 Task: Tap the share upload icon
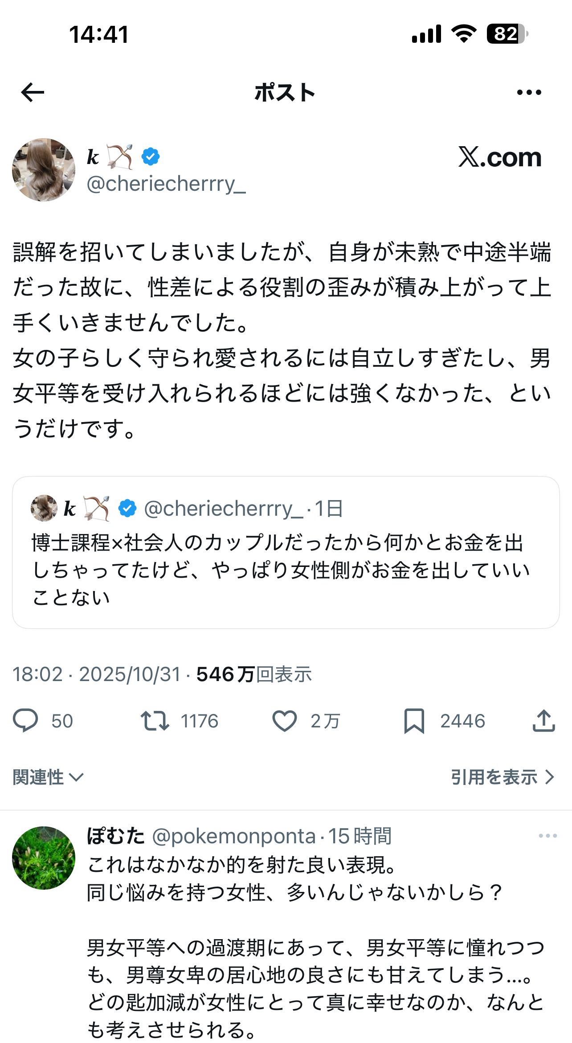click(x=543, y=721)
